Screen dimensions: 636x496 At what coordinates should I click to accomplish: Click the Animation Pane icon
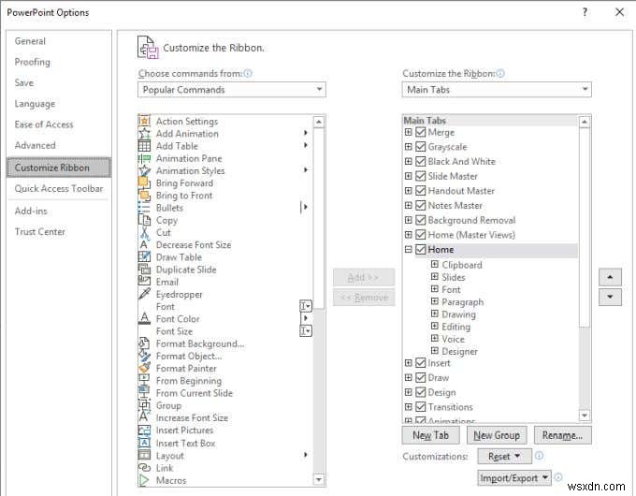[x=144, y=158]
